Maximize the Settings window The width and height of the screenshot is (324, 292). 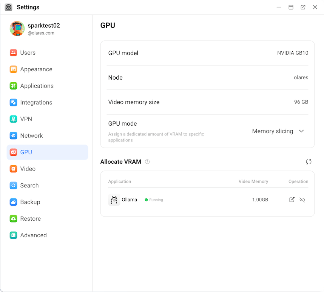tap(291, 7)
